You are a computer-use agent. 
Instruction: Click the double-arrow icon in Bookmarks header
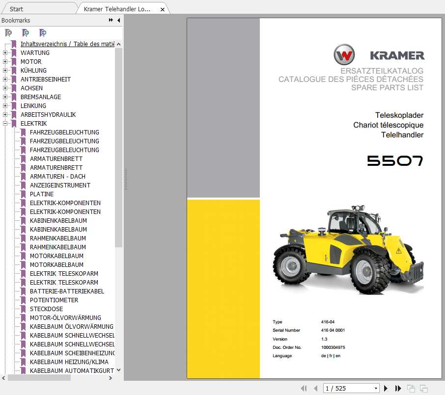pyautogui.click(x=111, y=21)
